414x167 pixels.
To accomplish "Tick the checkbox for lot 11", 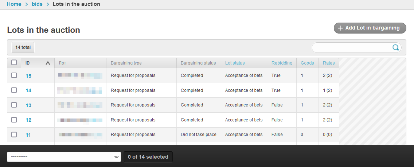I will coord(14,135).
